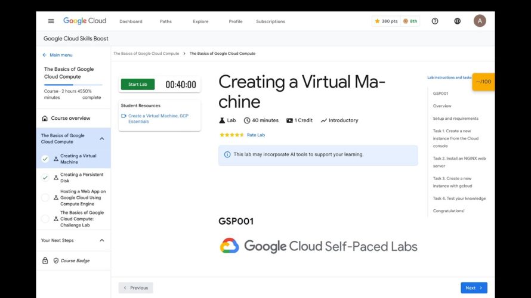This screenshot has height=298, width=531.
Task: Click the Previous button
Action: click(135, 288)
